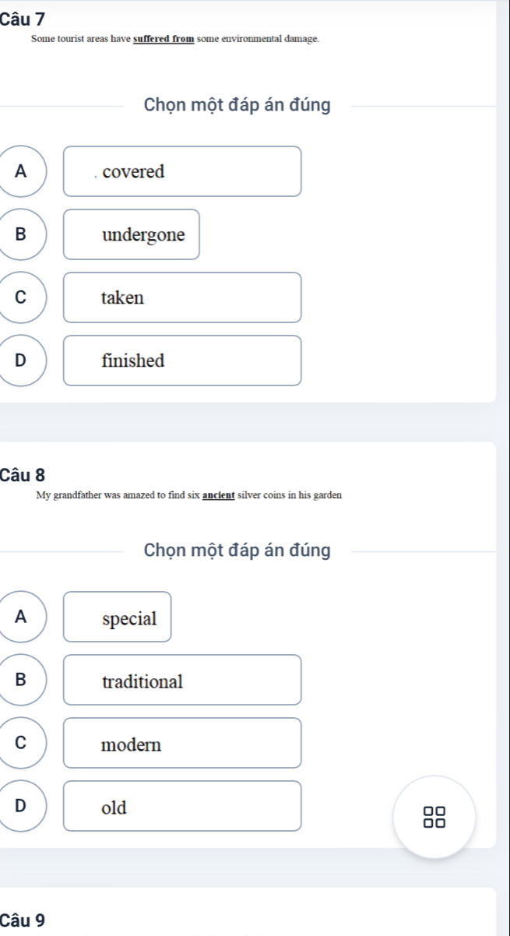Choose answer 'modern' in question 8
The height and width of the screenshot is (936, 510).
tap(182, 743)
